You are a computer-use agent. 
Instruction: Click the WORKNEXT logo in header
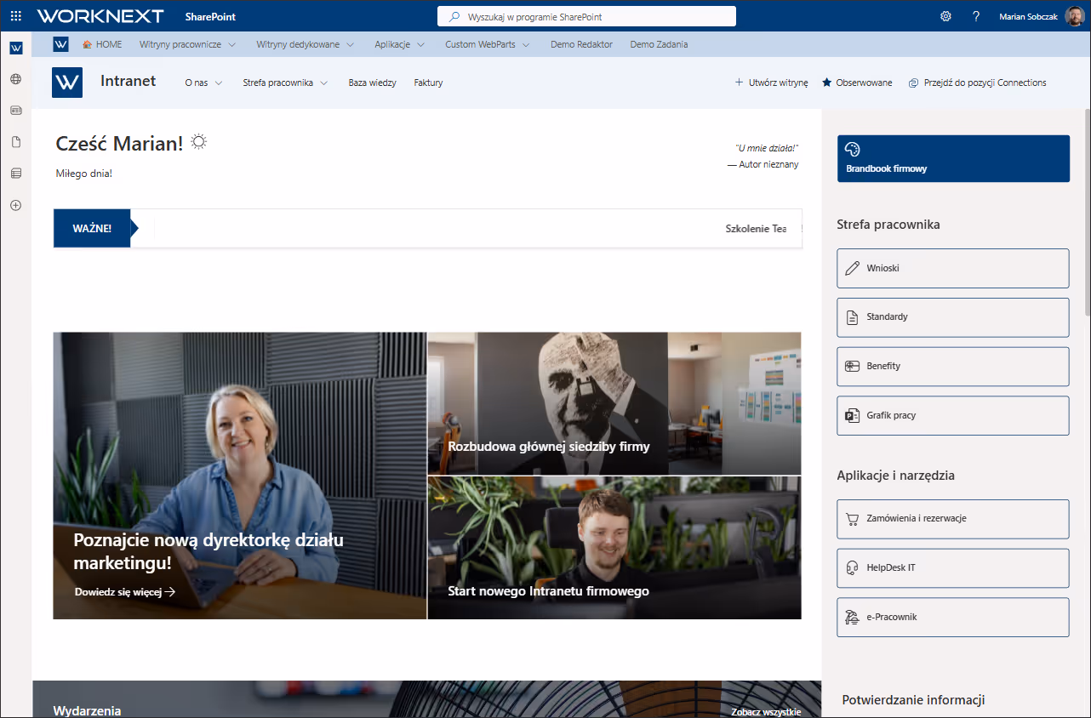click(100, 16)
